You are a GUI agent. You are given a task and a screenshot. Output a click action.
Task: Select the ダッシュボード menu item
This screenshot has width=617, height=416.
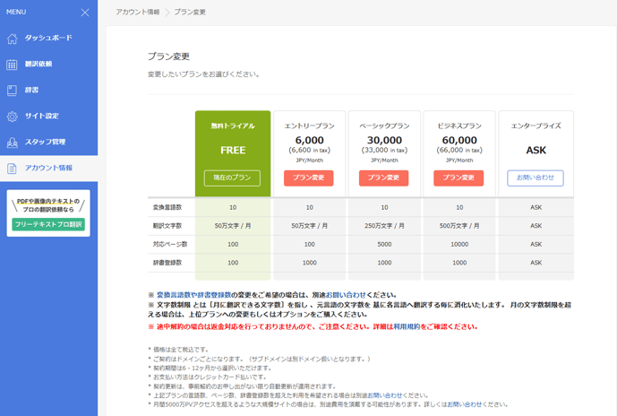(x=48, y=39)
